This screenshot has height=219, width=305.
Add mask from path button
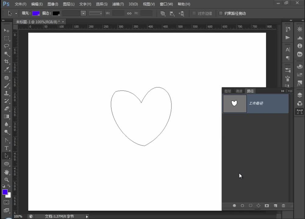[x=267, y=205]
